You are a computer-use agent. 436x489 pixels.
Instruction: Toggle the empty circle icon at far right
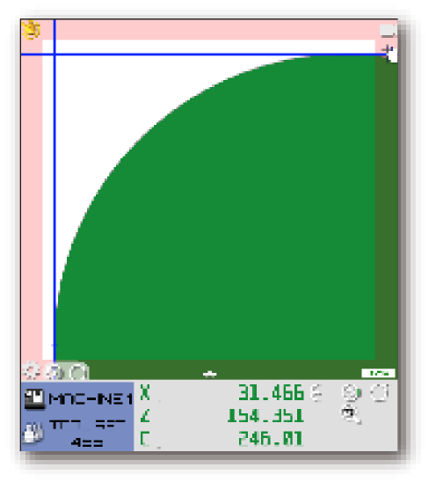tap(379, 392)
